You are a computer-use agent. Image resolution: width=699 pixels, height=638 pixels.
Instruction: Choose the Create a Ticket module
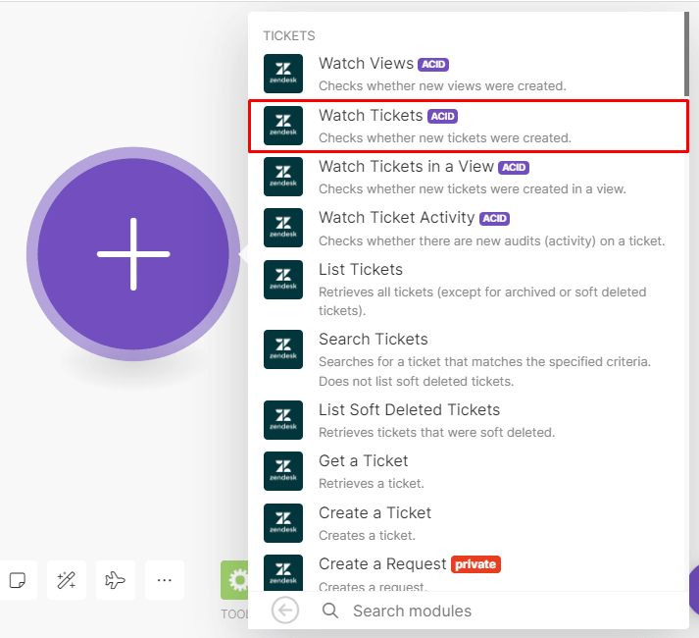pos(468,523)
